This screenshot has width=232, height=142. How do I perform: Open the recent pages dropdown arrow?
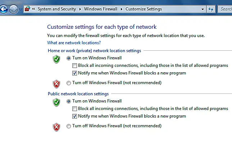21,9
